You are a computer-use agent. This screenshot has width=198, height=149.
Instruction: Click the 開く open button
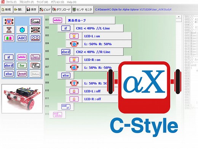point(19,10)
